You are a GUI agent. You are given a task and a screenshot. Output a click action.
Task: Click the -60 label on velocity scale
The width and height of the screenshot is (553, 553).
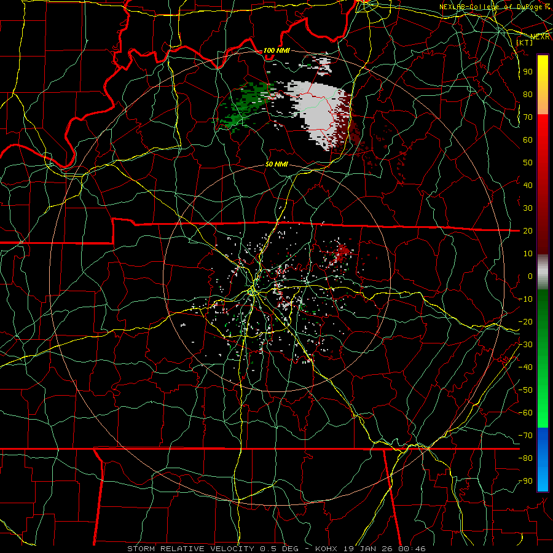[525, 413]
